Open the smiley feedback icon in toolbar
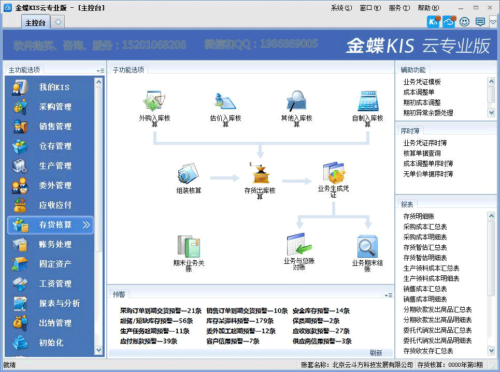Image resolution: width=500 pixels, height=372 pixels. (x=464, y=22)
